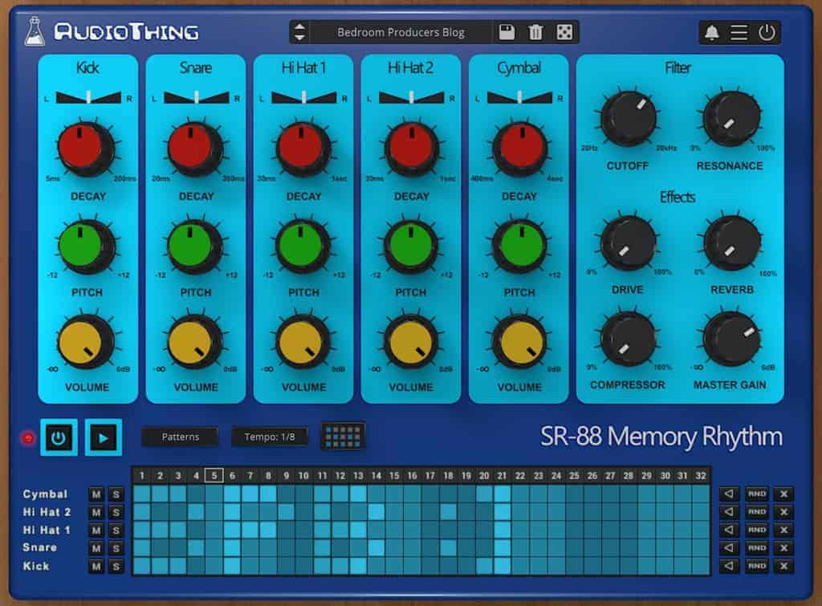The height and width of the screenshot is (606, 822).
Task: Open the Patterns menu
Action: (180, 437)
